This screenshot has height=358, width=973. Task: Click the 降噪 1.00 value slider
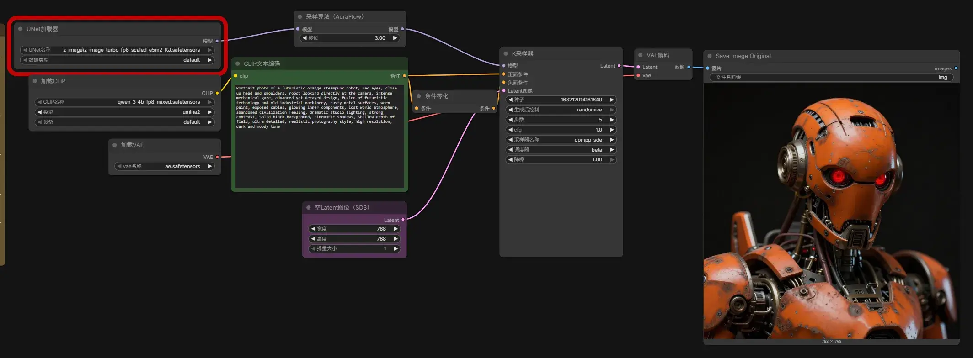[x=561, y=159]
